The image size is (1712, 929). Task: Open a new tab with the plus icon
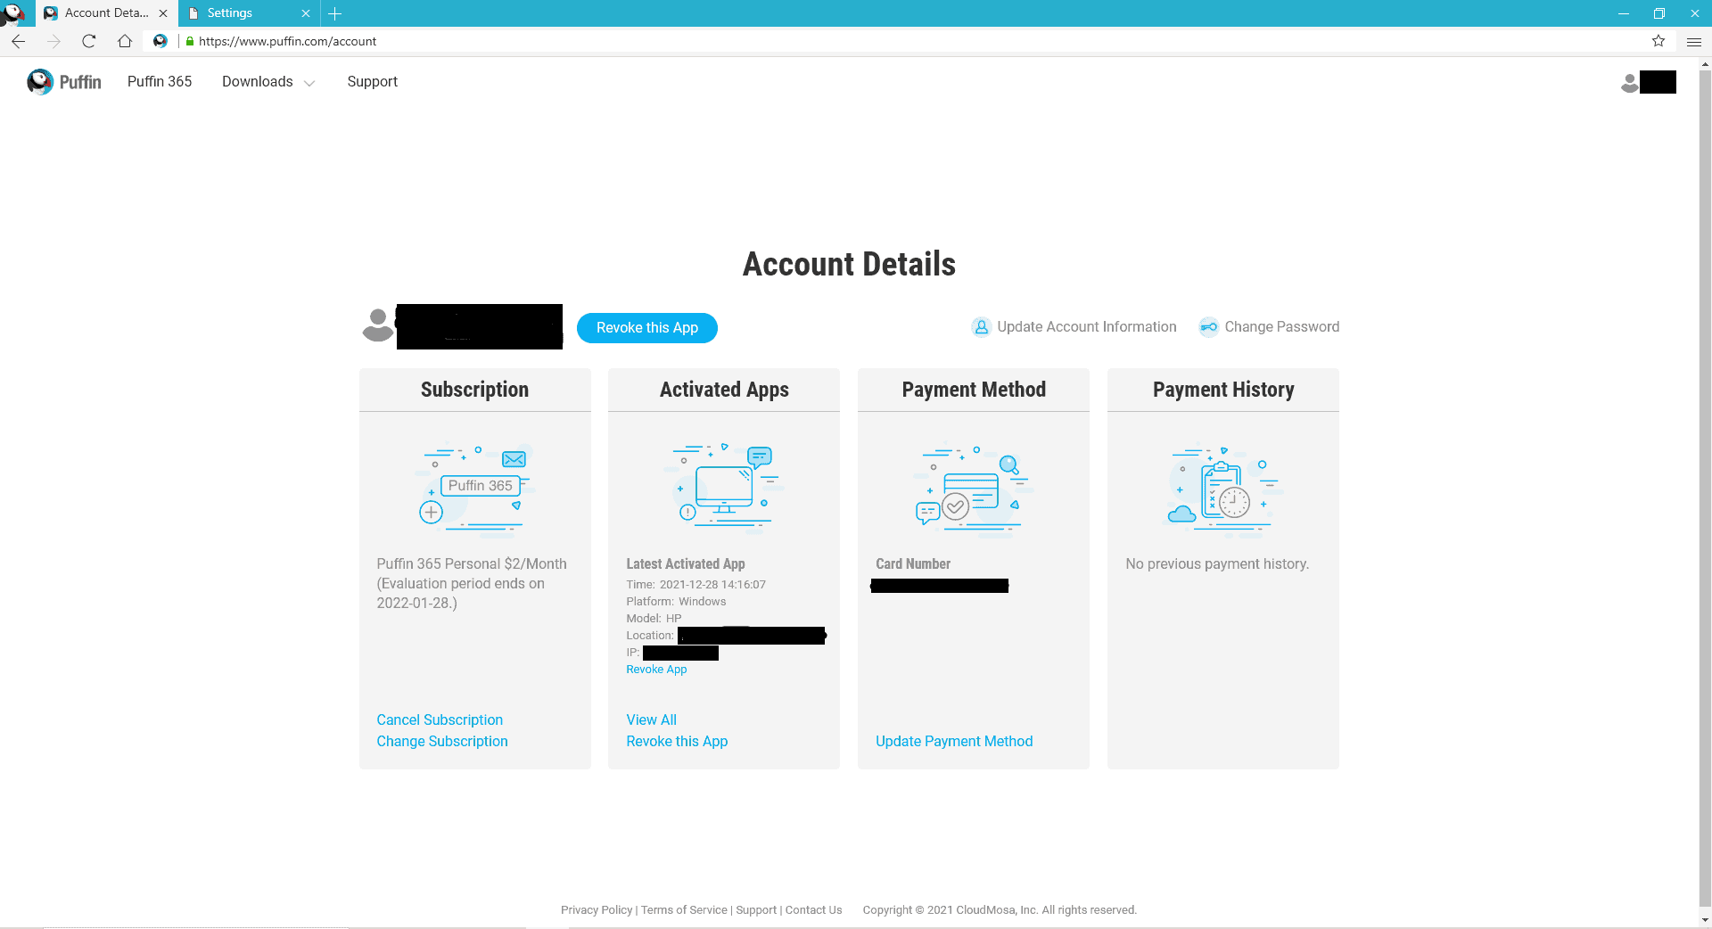click(335, 13)
